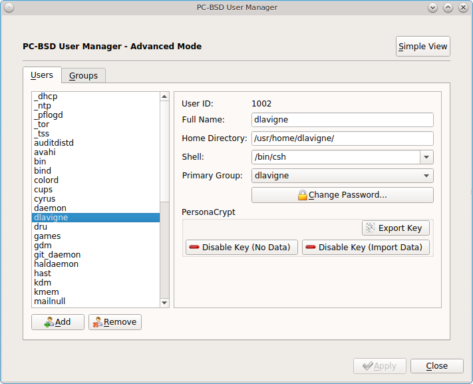Select user cyrus

click(96, 199)
